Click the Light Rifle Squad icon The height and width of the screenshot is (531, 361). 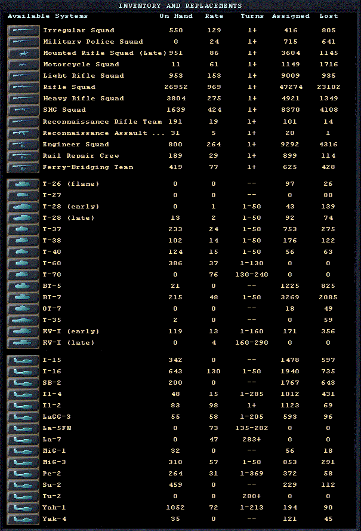(23, 76)
